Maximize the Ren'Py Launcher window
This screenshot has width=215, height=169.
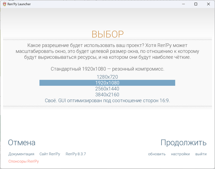pyautogui.click(x=196, y=4)
